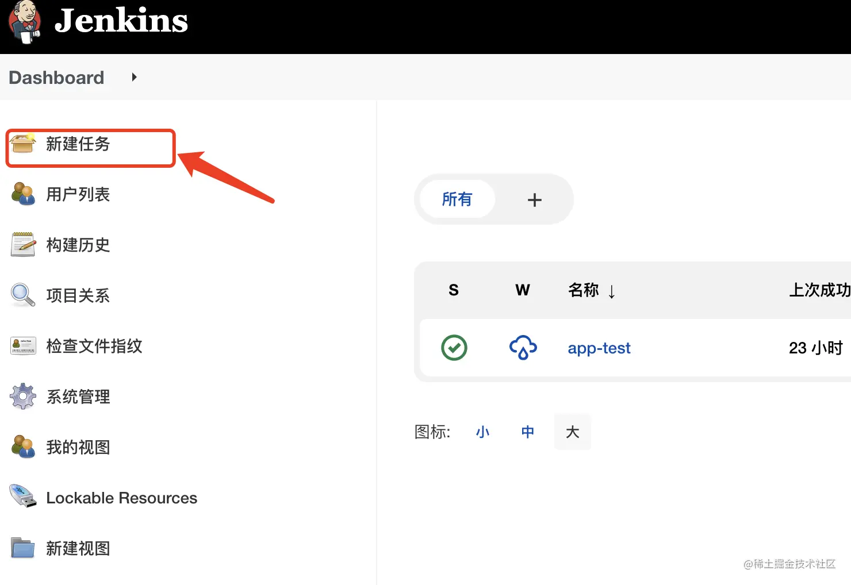Click app-test's green success status icon
851x585 pixels.
click(454, 348)
